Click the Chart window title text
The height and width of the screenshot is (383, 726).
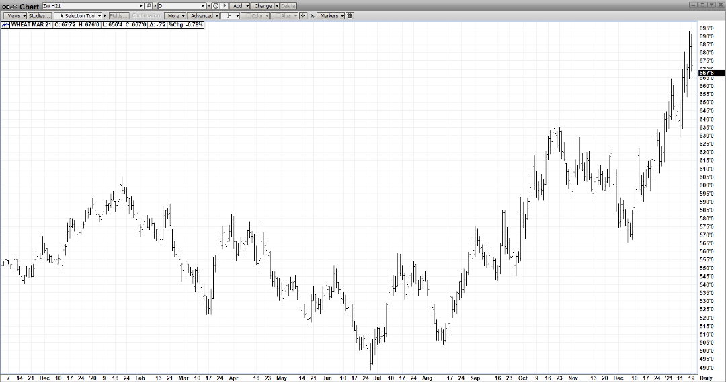pyautogui.click(x=29, y=7)
